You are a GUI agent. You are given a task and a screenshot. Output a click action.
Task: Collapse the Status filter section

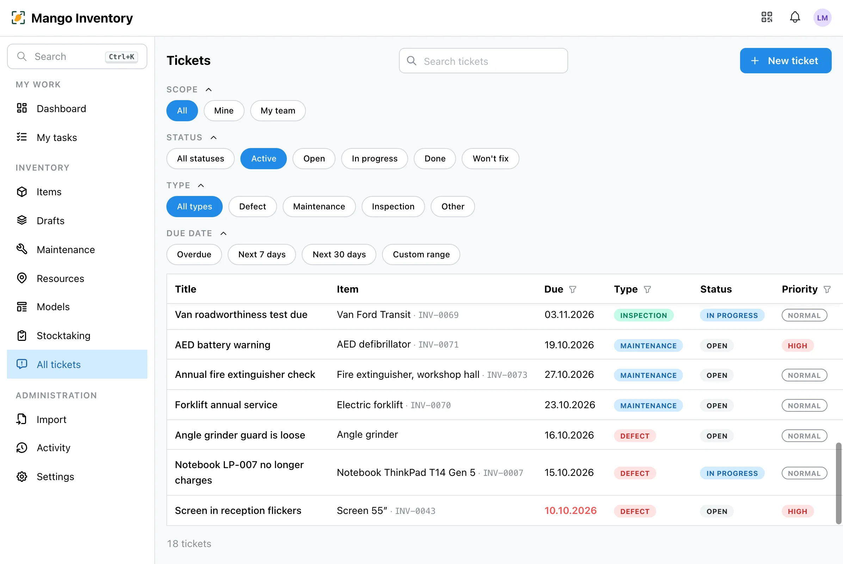coord(214,137)
